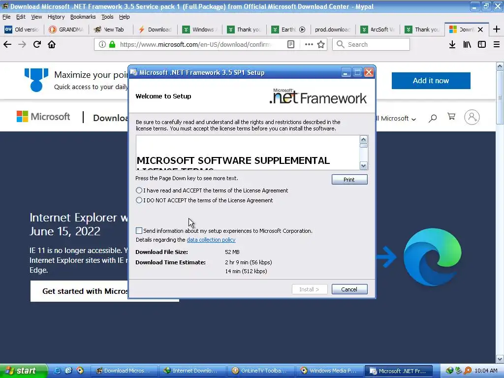This screenshot has height=378, width=504.
Task: Click the disabled Install button
Action: [310, 289]
